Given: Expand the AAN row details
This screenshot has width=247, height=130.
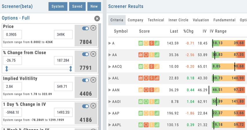Looking at the screenshot, I should coord(110,90).
